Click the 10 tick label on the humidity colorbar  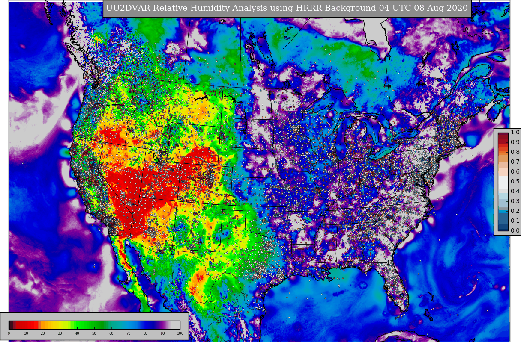26,333
